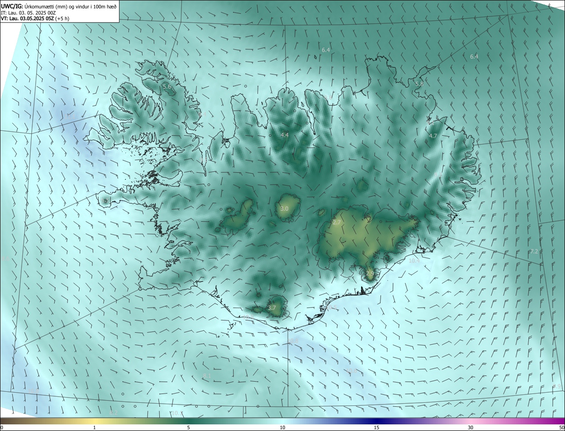
Task: Click the 2.9 value on Öræfajökull
Action: point(370,273)
